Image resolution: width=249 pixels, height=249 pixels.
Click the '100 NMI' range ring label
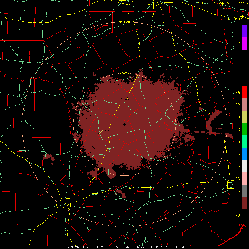[124, 22]
